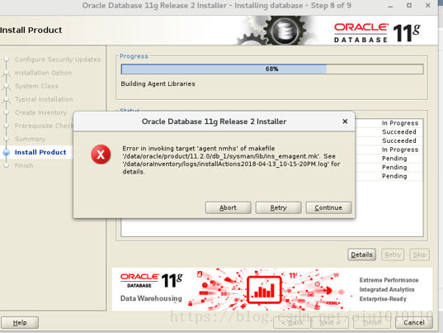443x333 pixels.
Task: Select the Installation Option step
Action: pyautogui.click(x=43, y=73)
